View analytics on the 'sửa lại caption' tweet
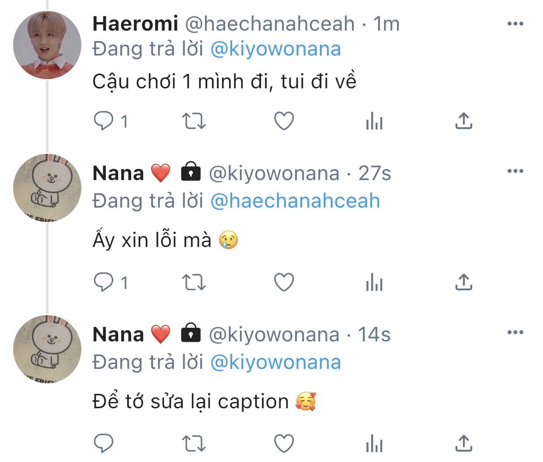543x462 pixels. (x=374, y=444)
